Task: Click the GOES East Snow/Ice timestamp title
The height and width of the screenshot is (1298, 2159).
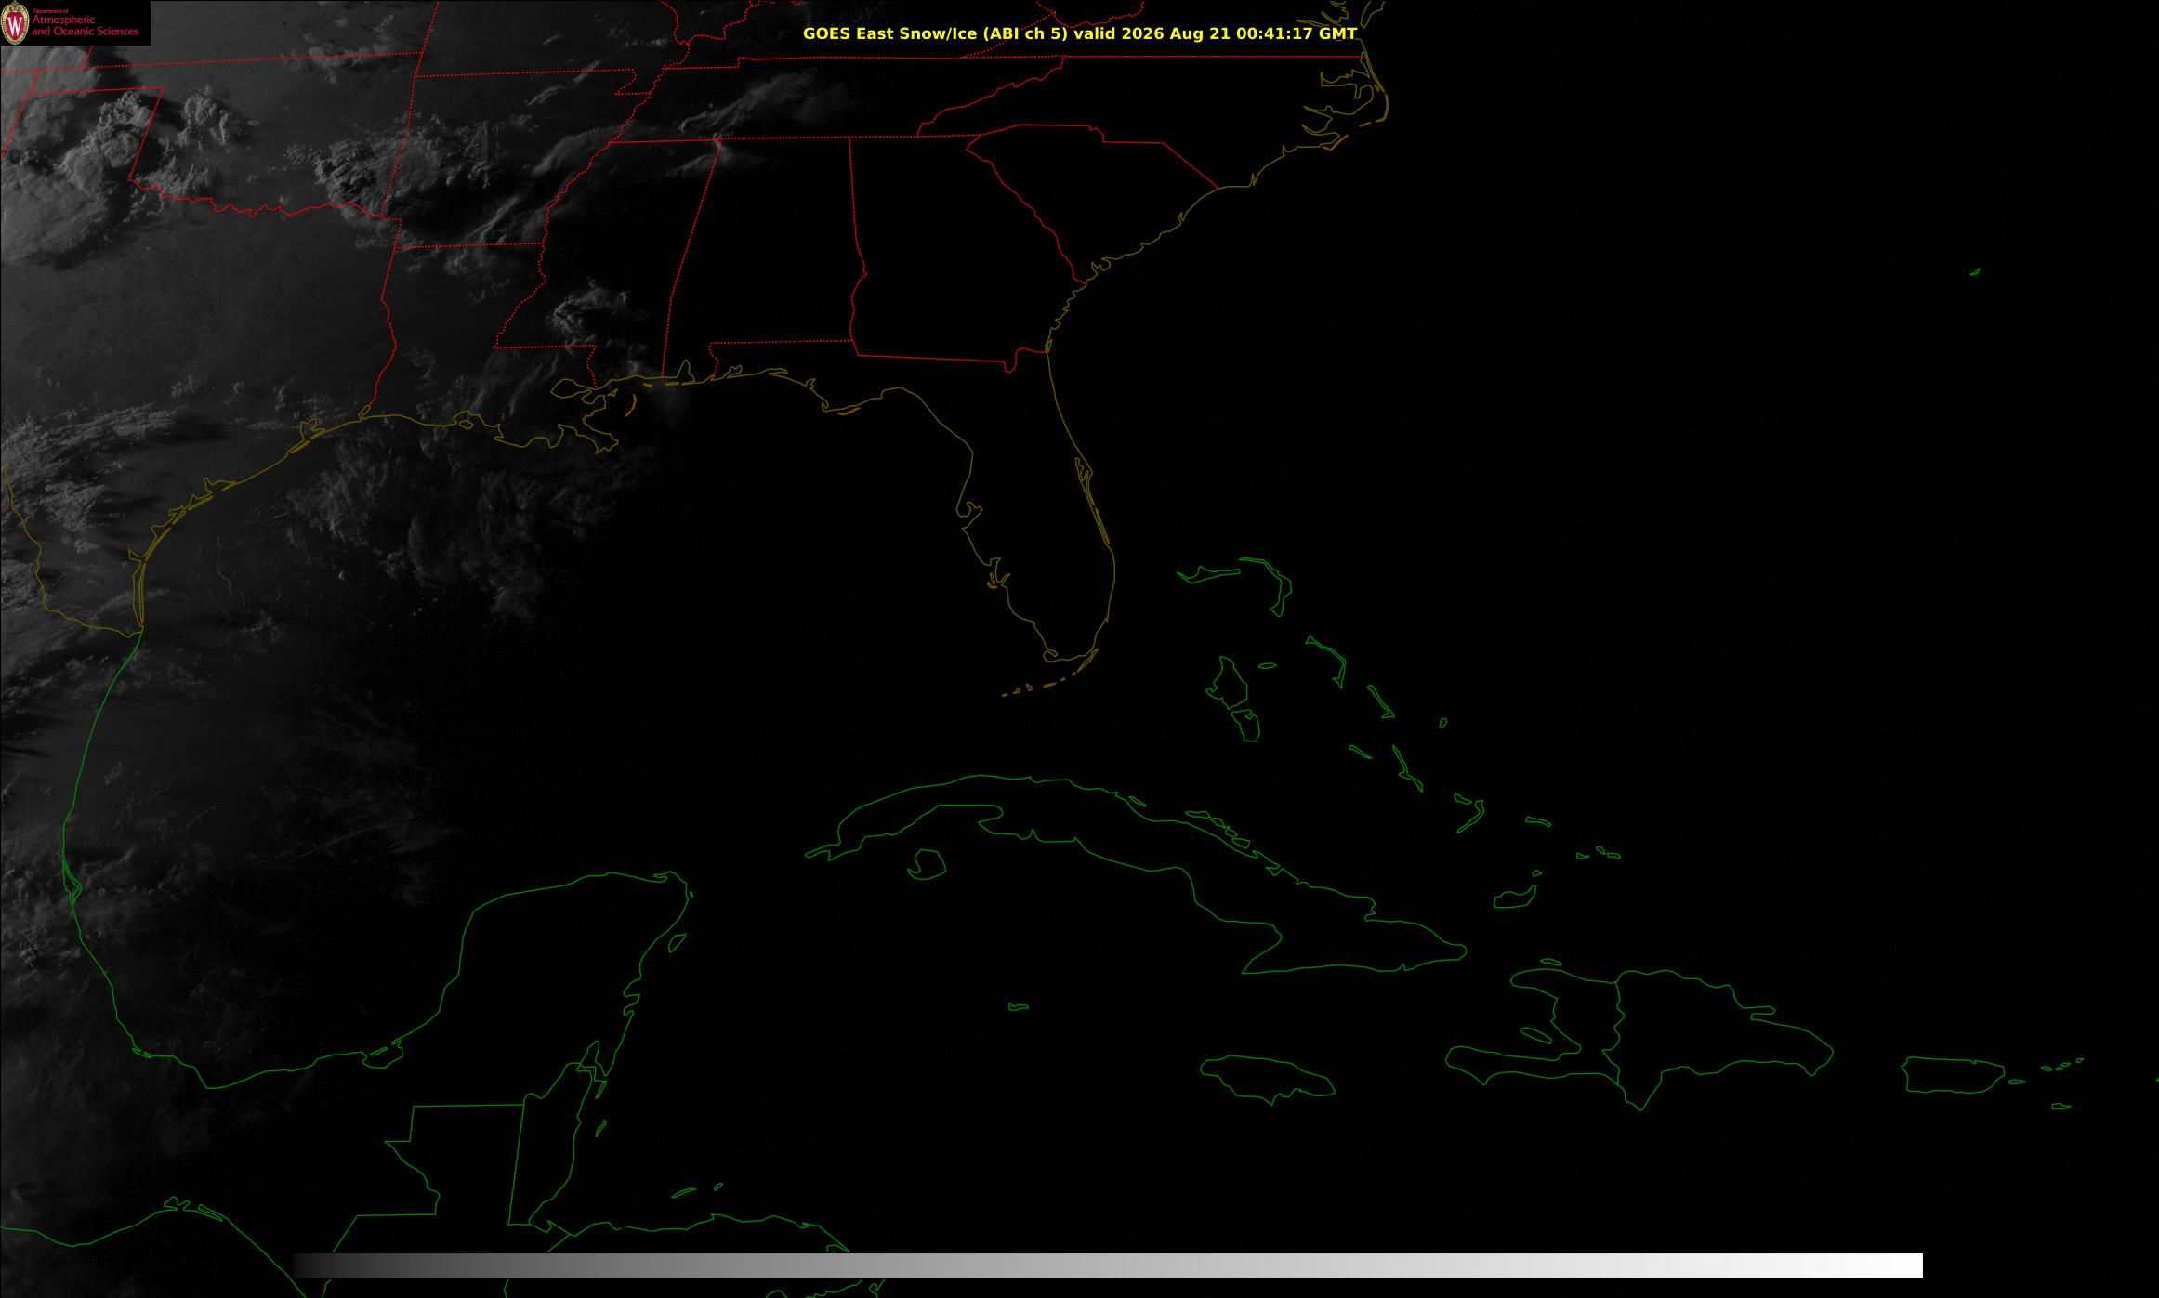Action: pos(1080,33)
